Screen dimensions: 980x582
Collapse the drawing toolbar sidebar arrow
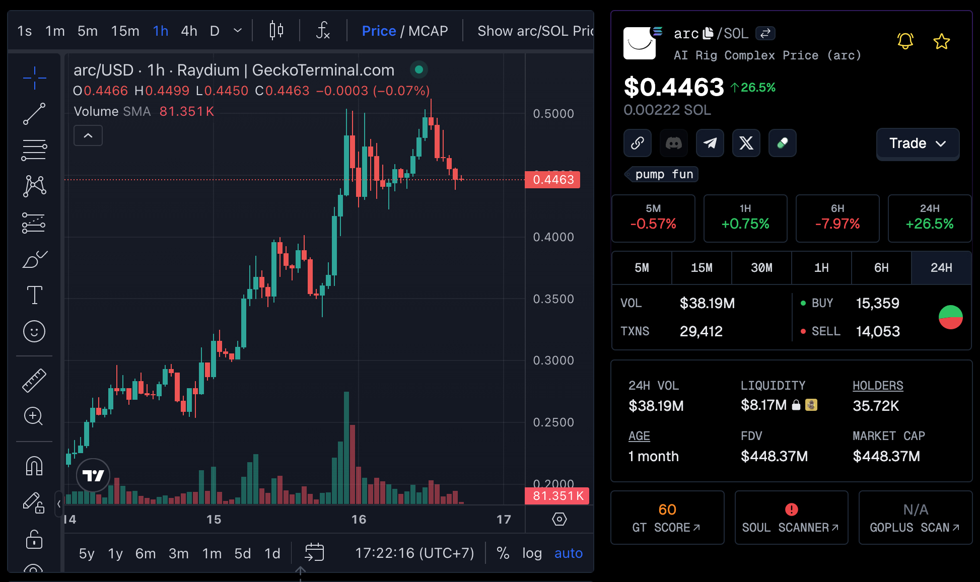point(59,503)
